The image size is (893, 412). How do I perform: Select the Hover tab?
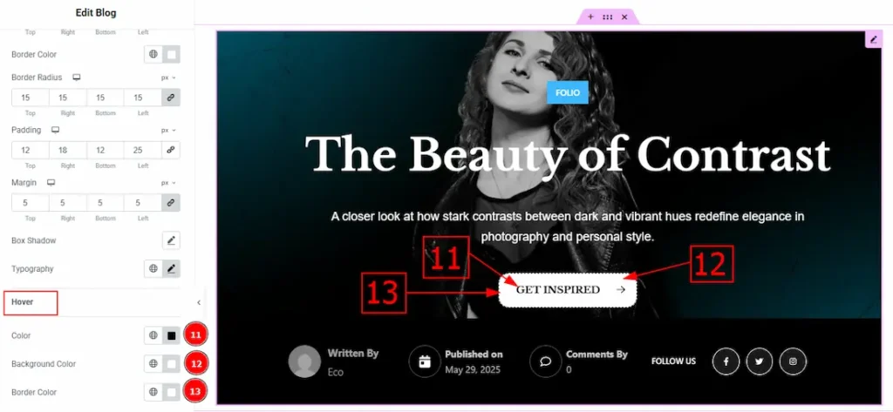pyautogui.click(x=31, y=303)
